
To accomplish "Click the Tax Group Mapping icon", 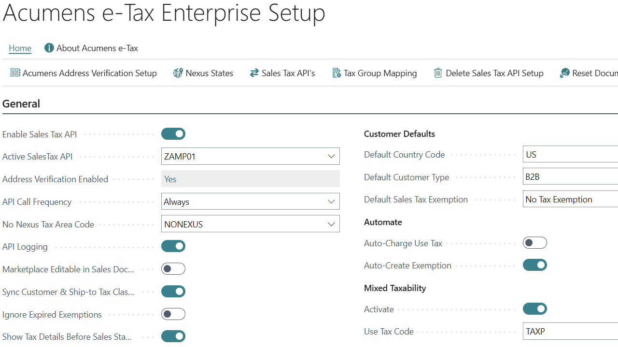I will point(337,73).
